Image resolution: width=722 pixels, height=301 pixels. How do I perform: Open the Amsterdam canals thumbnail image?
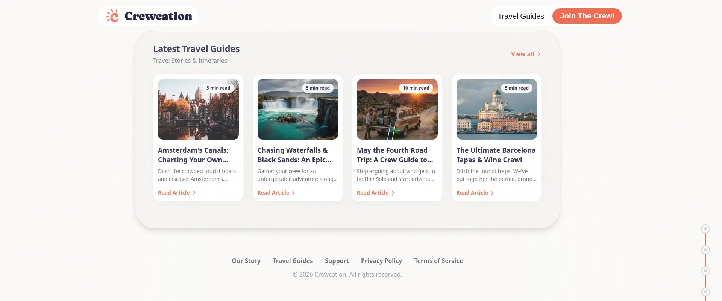pyautogui.click(x=198, y=109)
